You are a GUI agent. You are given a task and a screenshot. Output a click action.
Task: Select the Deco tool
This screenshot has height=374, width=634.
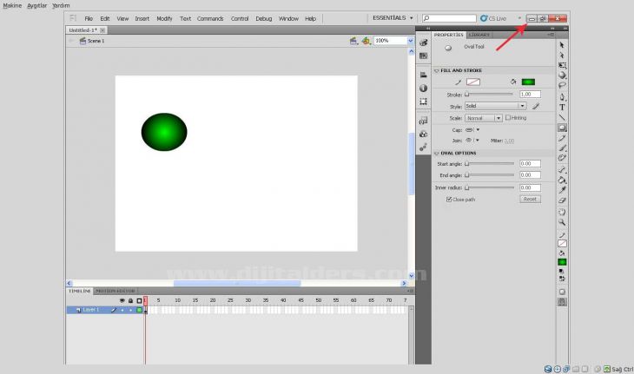click(x=562, y=158)
